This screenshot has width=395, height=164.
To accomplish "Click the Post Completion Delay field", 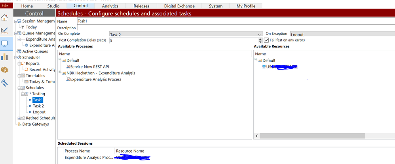I will [184, 40].
